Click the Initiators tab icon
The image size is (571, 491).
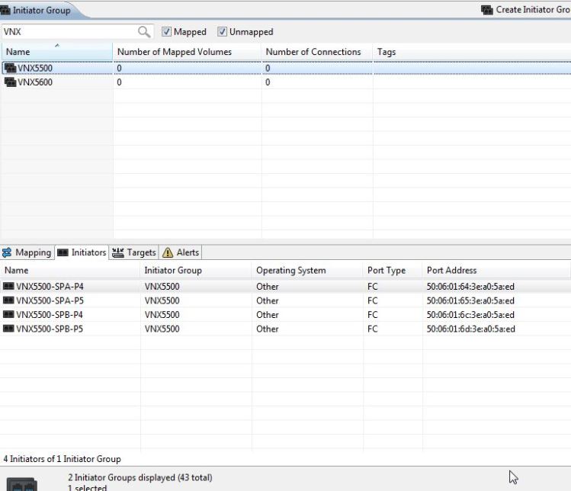[x=63, y=252]
